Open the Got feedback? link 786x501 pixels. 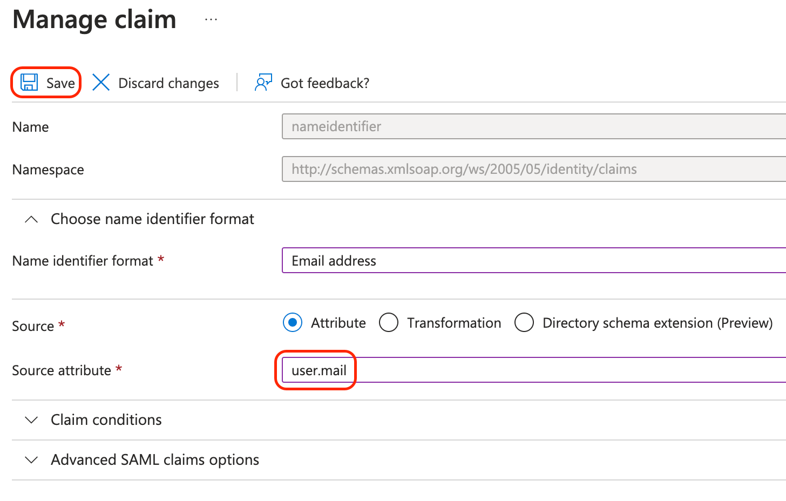pyautogui.click(x=325, y=83)
